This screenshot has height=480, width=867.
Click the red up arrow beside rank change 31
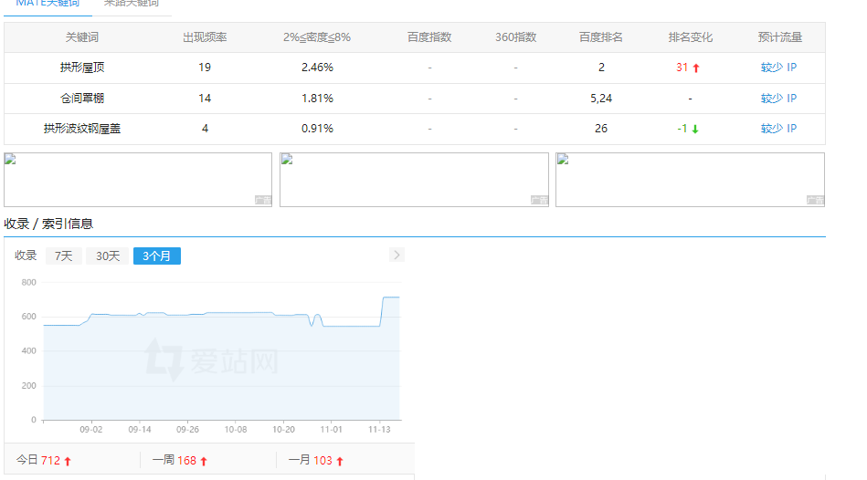tap(696, 68)
